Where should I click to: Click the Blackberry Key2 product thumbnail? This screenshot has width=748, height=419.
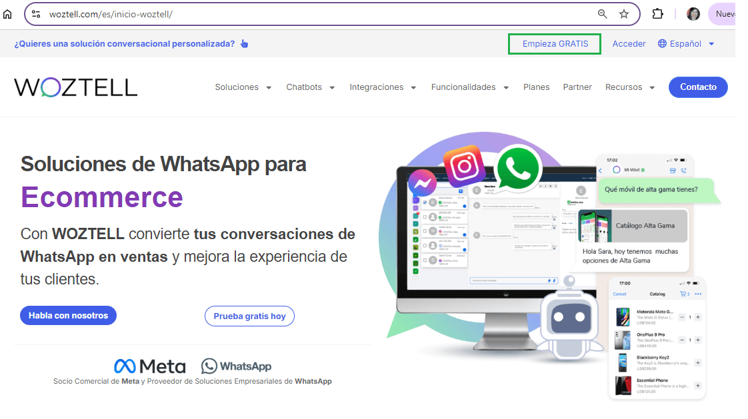click(623, 363)
